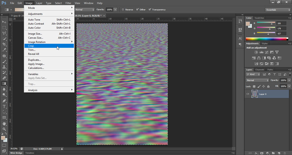Click the layer effects fx icon

click(x=256, y=153)
